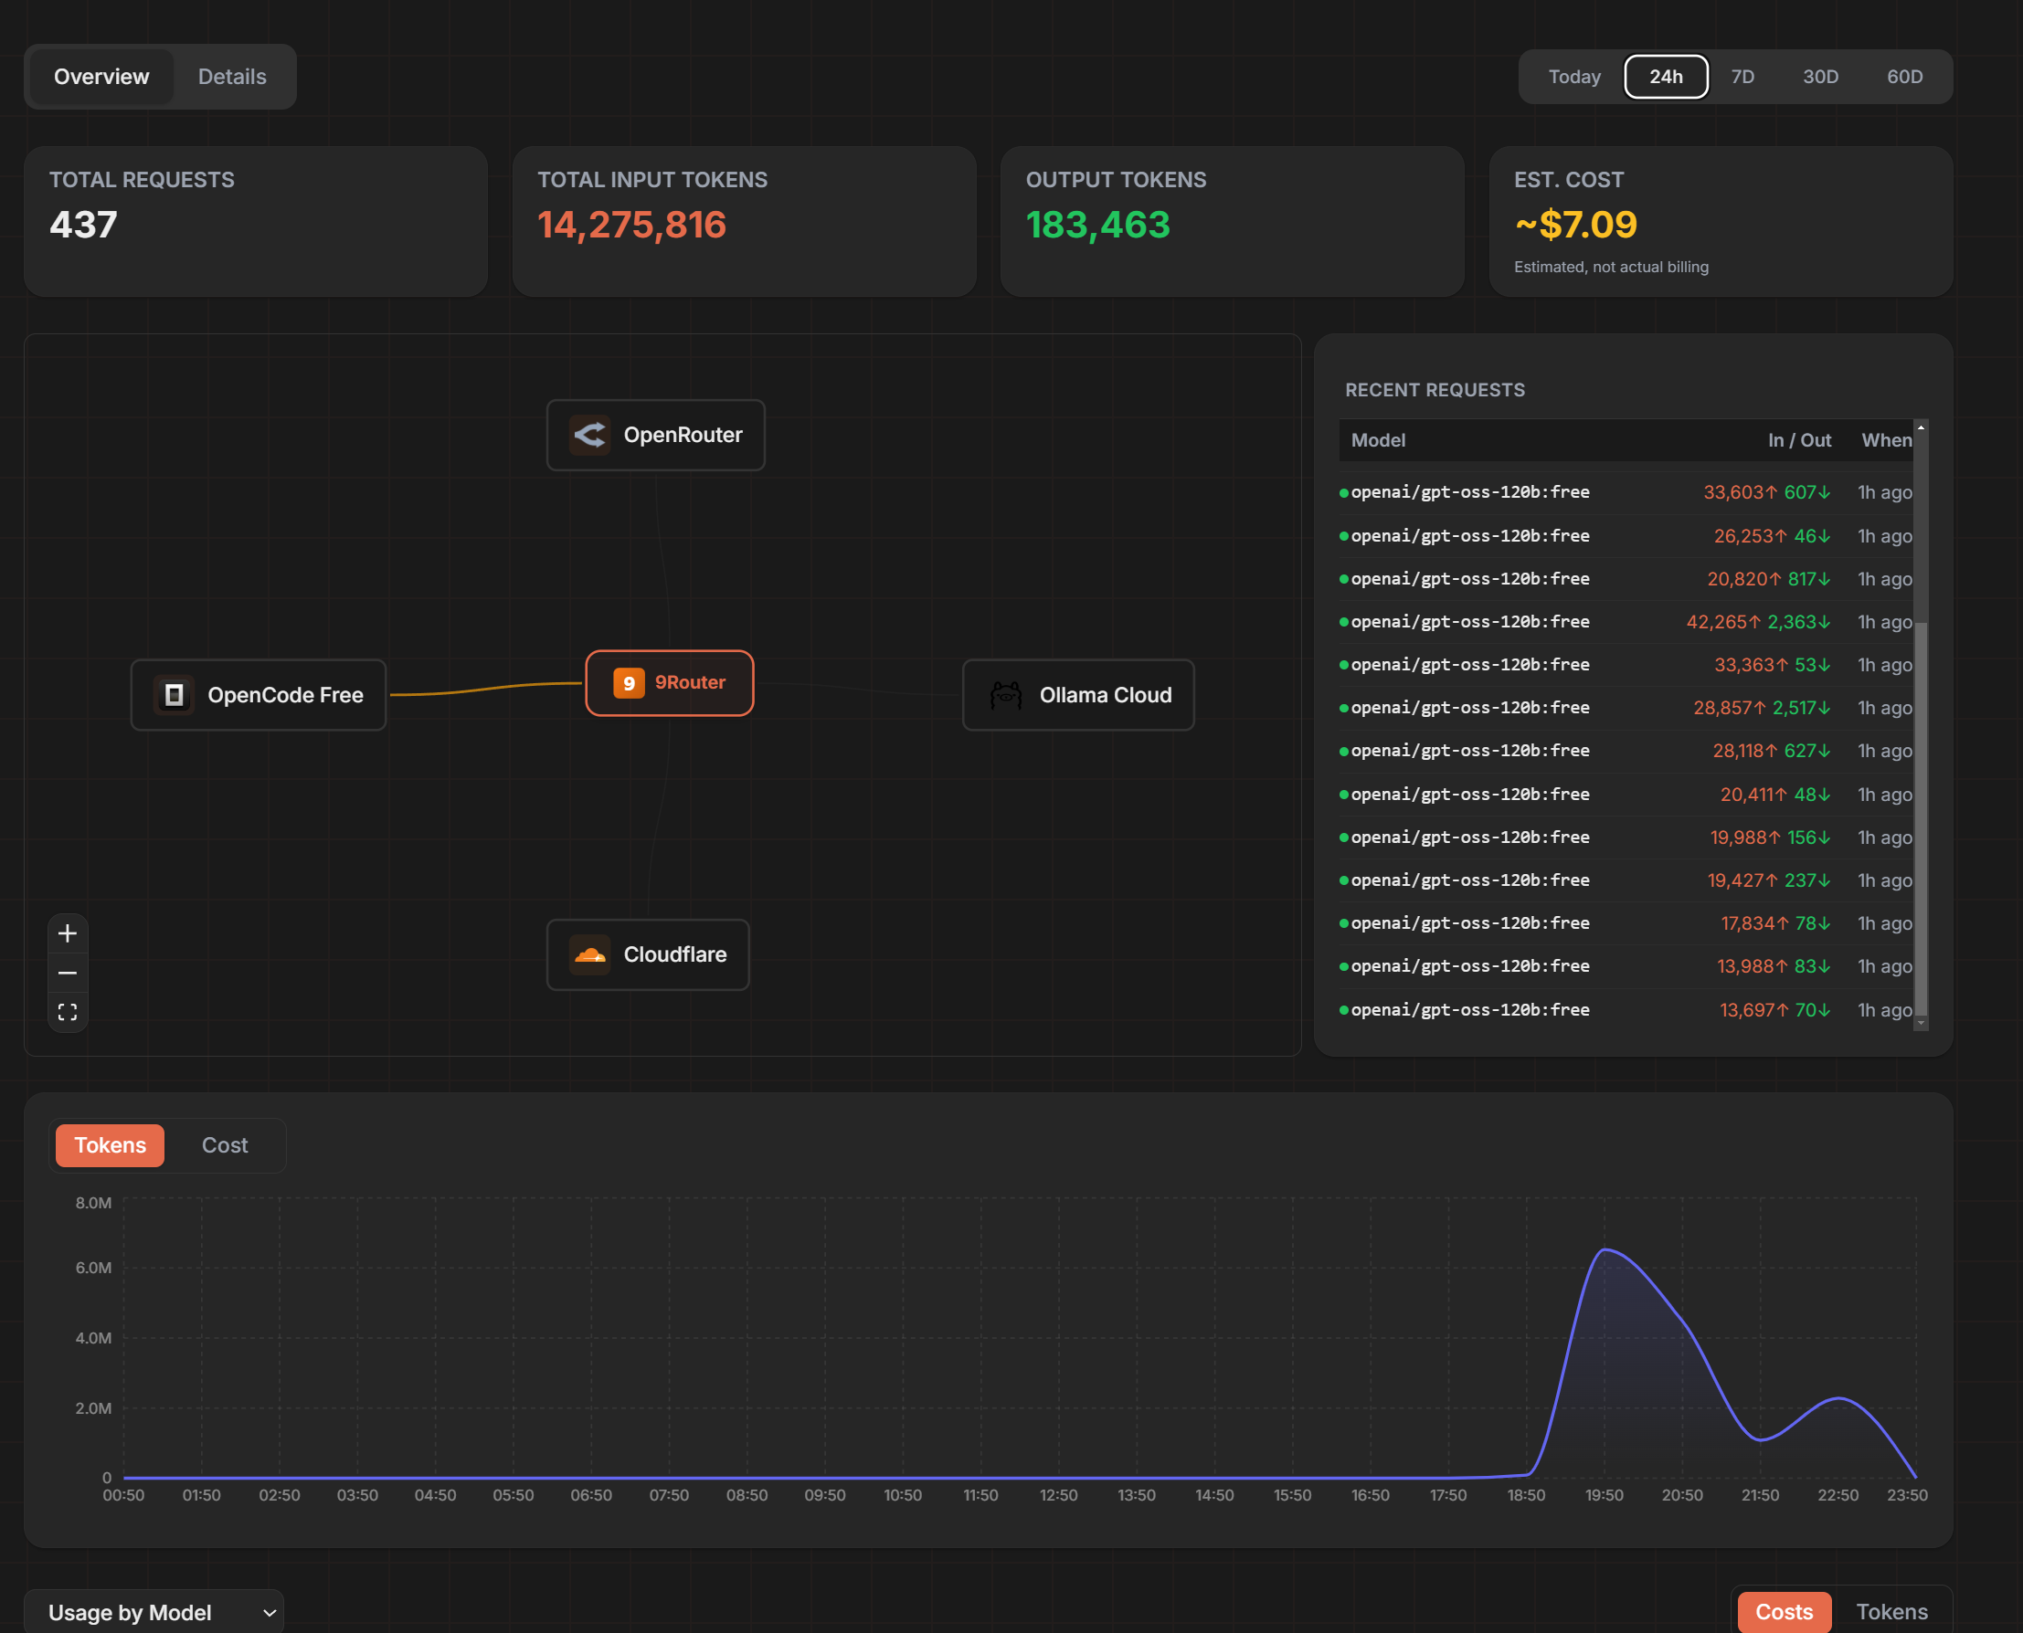
Task: Select the 30D time range
Action: click(1820, 77)
